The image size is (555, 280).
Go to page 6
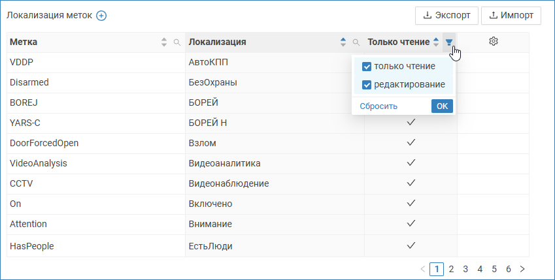pyautogui.click(x=508, y=269)
